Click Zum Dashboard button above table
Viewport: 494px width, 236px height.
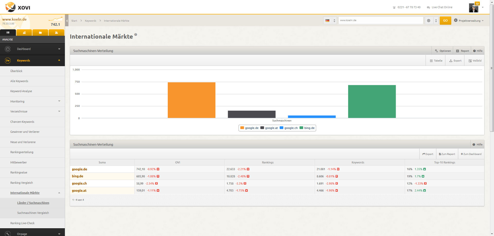pos(471,154)
